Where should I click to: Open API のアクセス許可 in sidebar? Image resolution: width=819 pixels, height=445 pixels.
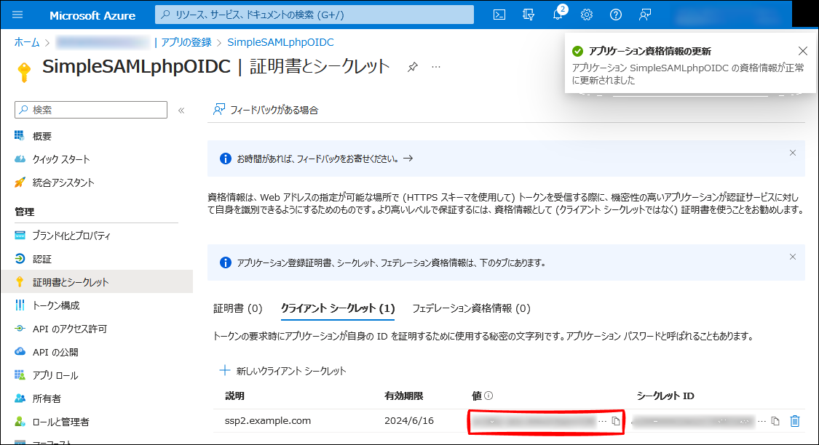pyautogui.click(x=70, y=329)
